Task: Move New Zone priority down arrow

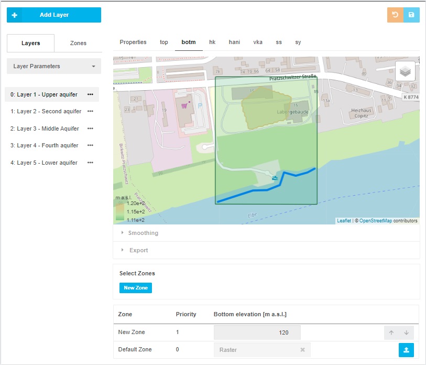Action: [x=407, y=332]
